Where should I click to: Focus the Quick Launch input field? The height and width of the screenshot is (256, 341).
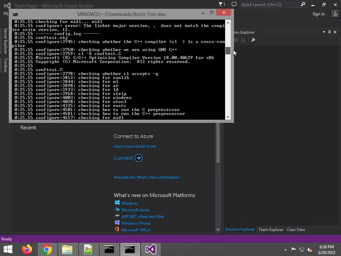click(x=270, y=4)
